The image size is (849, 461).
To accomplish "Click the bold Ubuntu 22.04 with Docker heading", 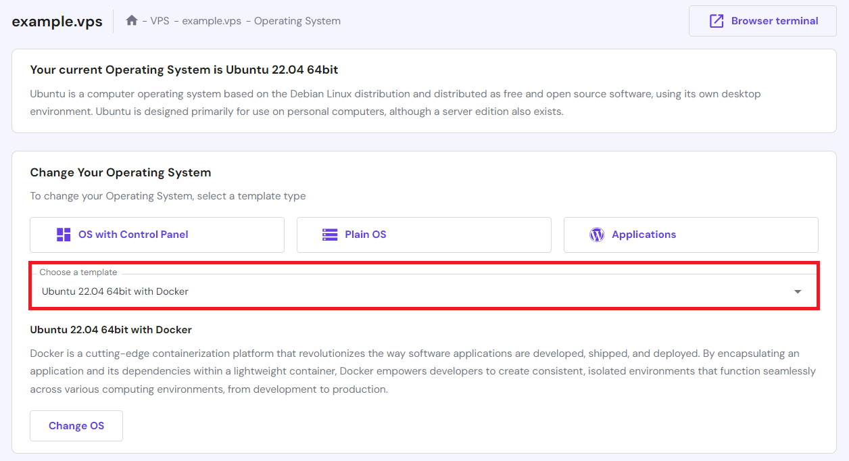I will point(111,330).
